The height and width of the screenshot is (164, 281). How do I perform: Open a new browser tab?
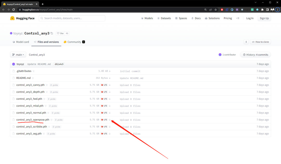click(x=42, y=4)
